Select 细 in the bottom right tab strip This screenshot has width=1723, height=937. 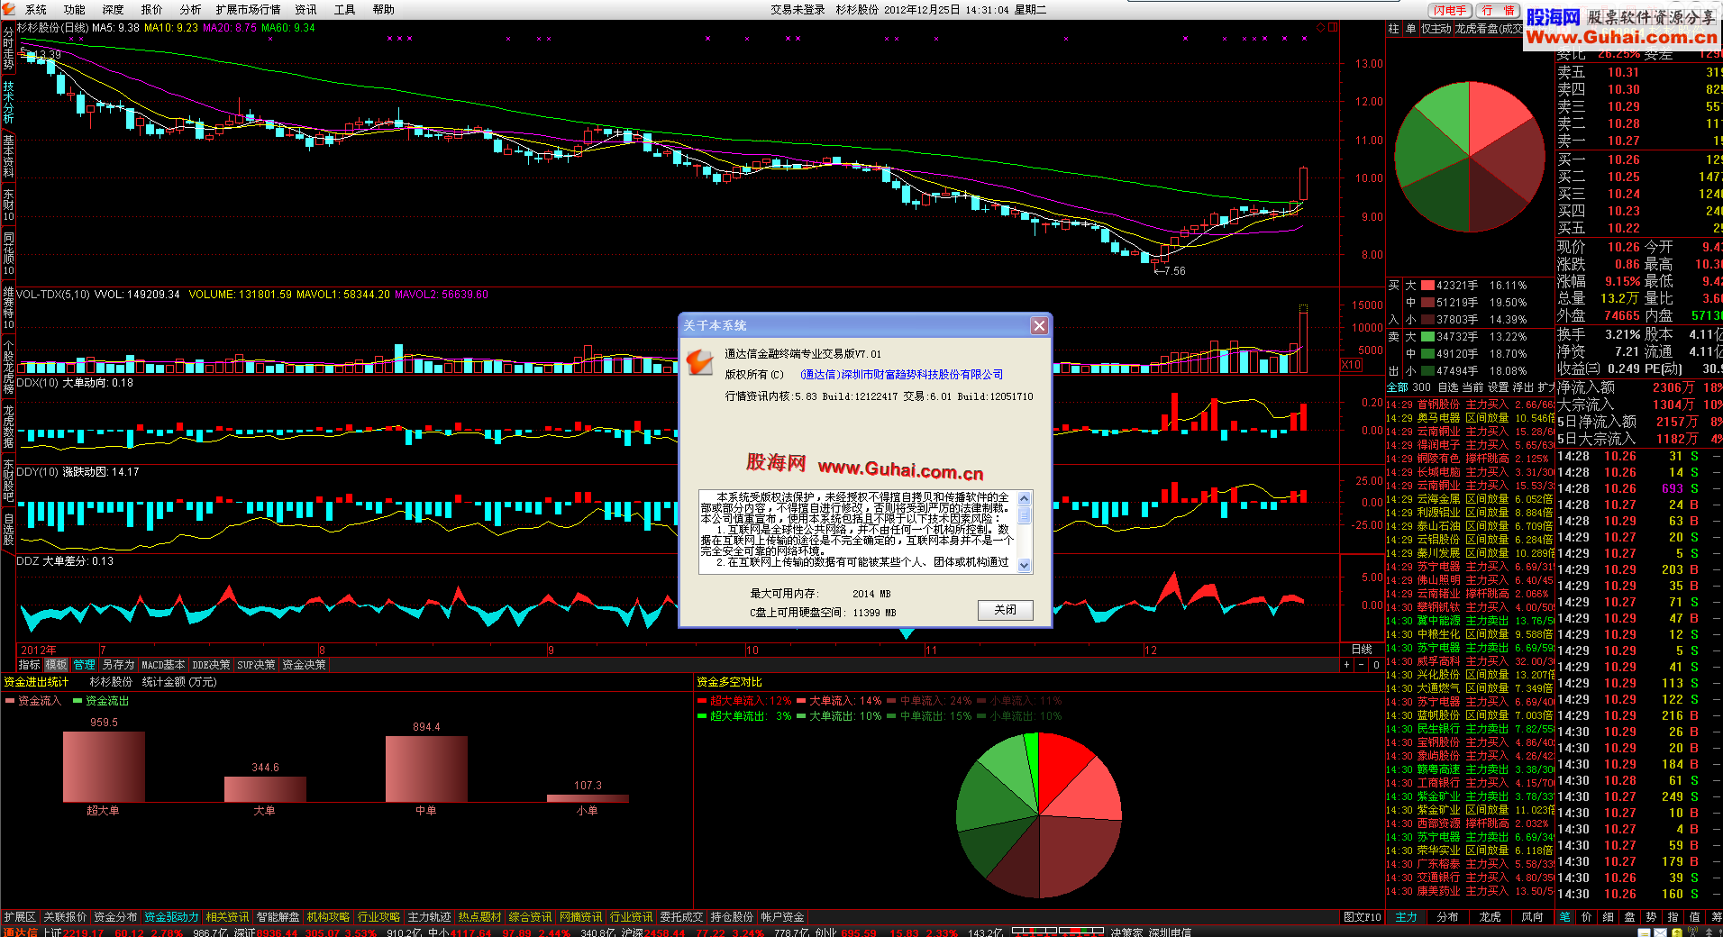1608,916
